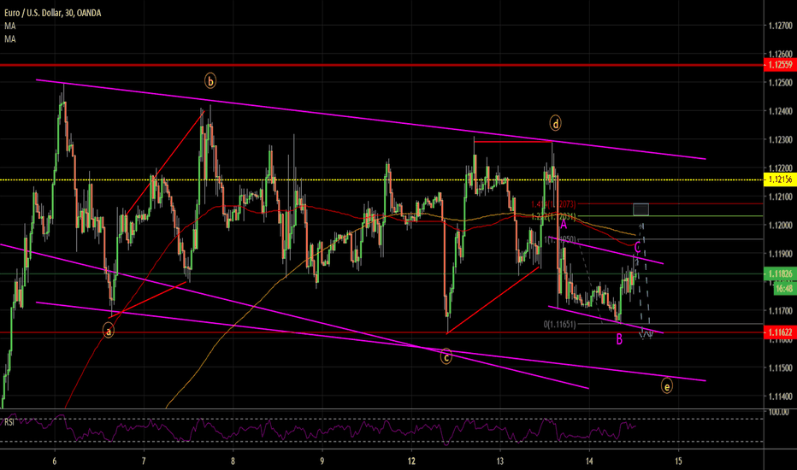Click the yellow 1.12156 price label

780,179
